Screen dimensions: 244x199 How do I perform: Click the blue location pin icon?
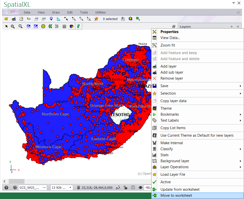tap(51, 19)
